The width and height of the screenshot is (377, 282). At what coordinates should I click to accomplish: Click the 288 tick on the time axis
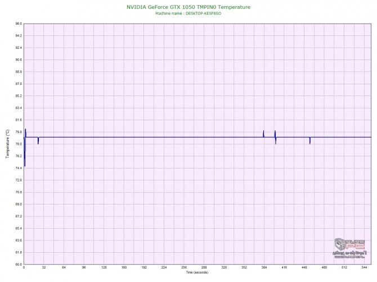204,267
